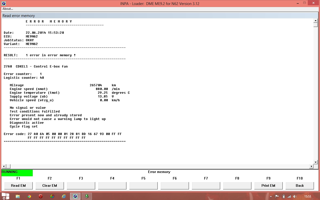This screenshot has height=200, width=320.
Task: Click the Vehicle speed (vfzg_u) row
Action: click(x=65, y=100)
